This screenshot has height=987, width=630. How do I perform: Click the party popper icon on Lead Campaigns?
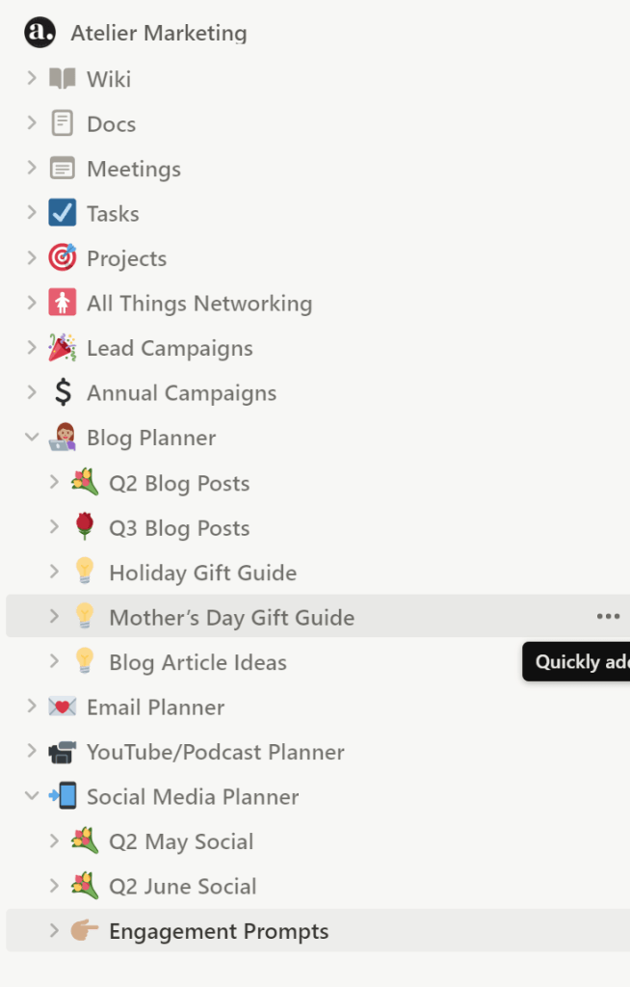(61, 347)
